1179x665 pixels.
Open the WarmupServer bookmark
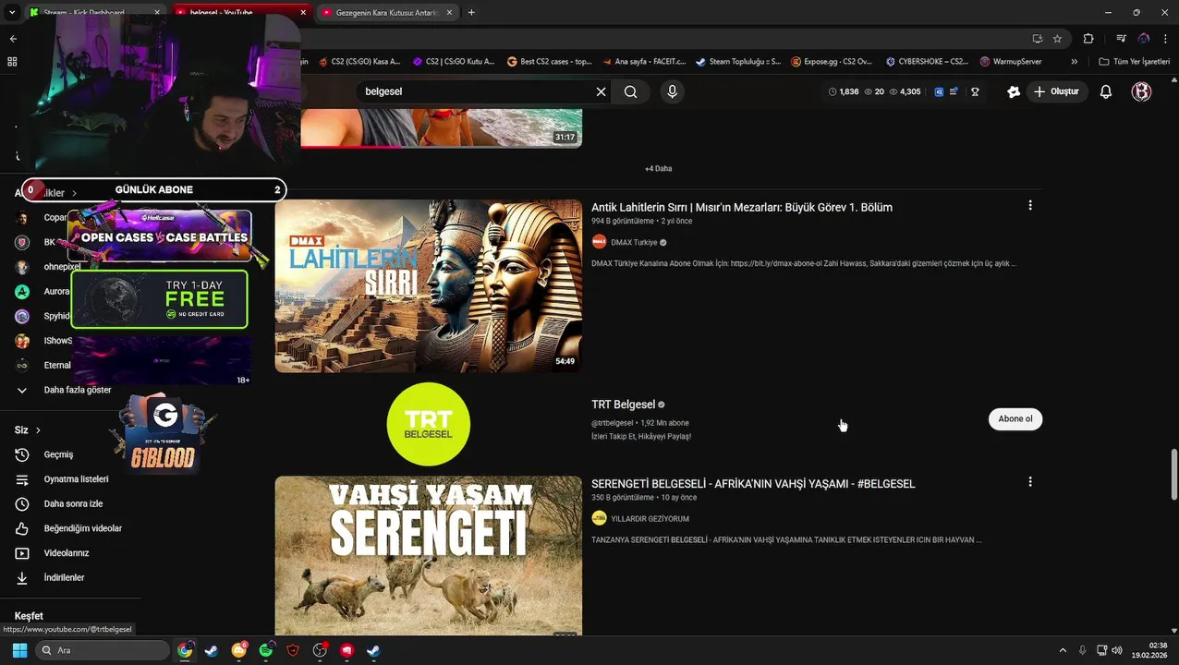pos(1011,62)
